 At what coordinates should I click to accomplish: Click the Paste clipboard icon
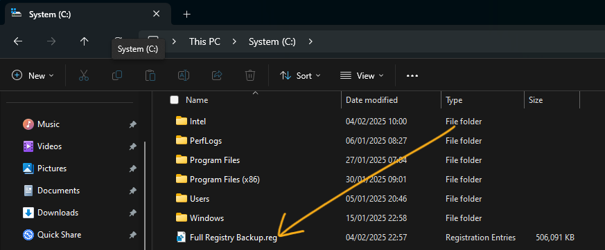click(150, 75)
